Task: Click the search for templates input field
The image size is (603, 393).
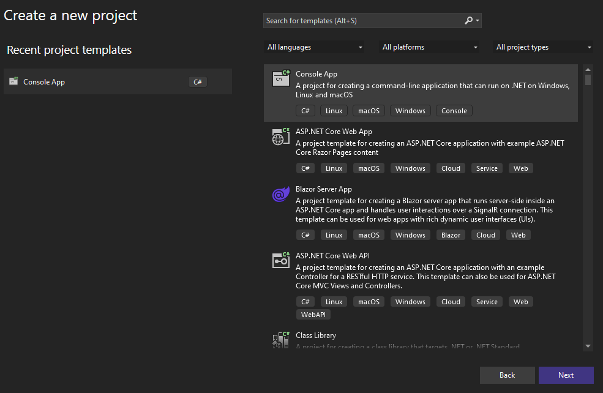Action: pyautogui.click(x=361, y=20)
